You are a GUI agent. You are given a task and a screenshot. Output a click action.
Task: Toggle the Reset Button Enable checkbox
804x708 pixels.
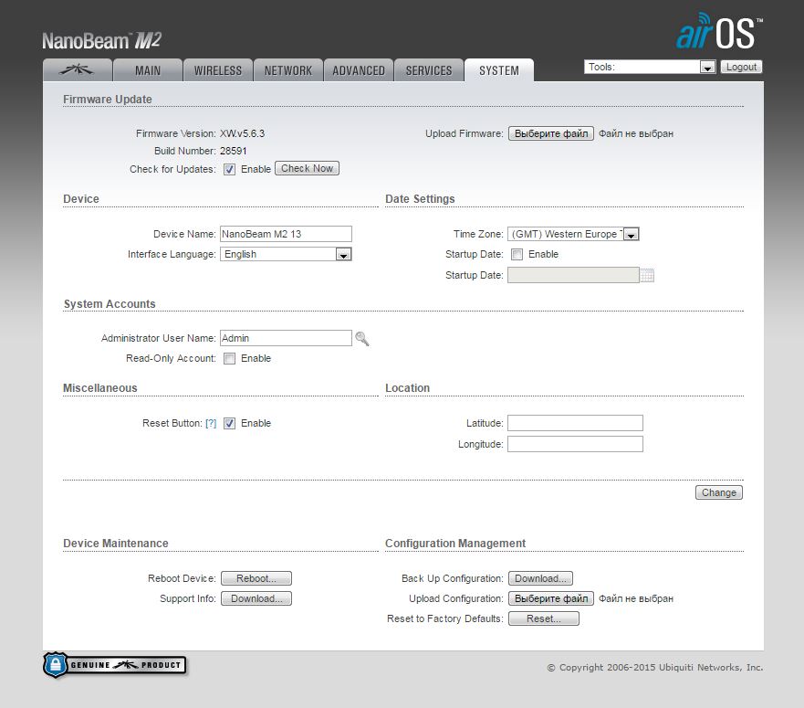coord(229,424)
